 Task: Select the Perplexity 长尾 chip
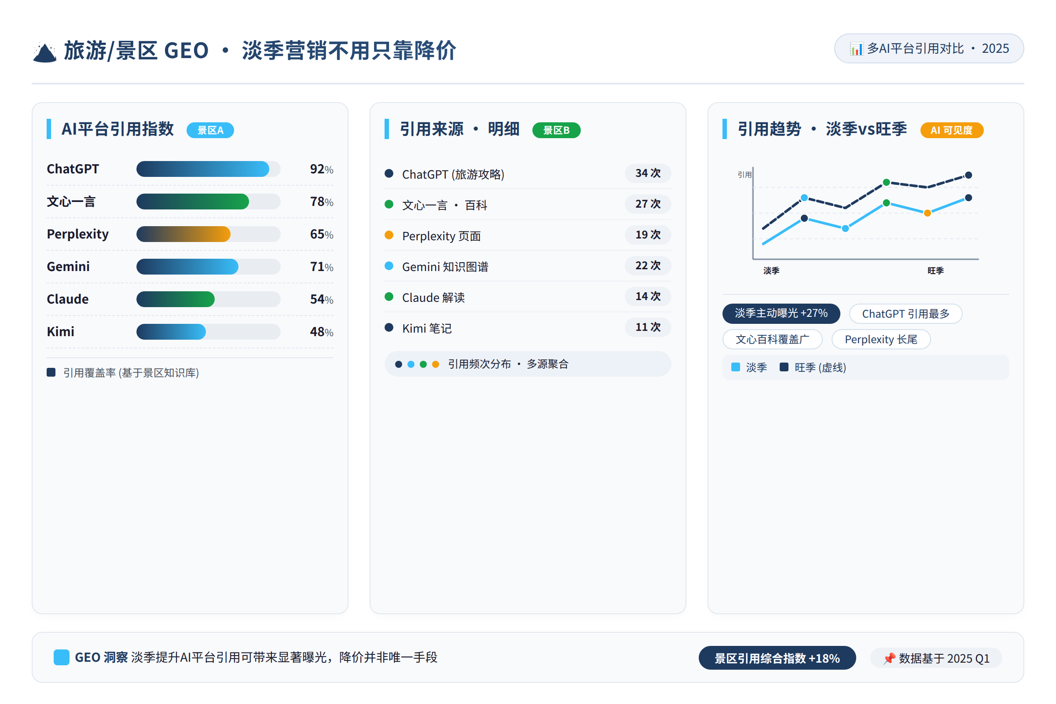881,339
